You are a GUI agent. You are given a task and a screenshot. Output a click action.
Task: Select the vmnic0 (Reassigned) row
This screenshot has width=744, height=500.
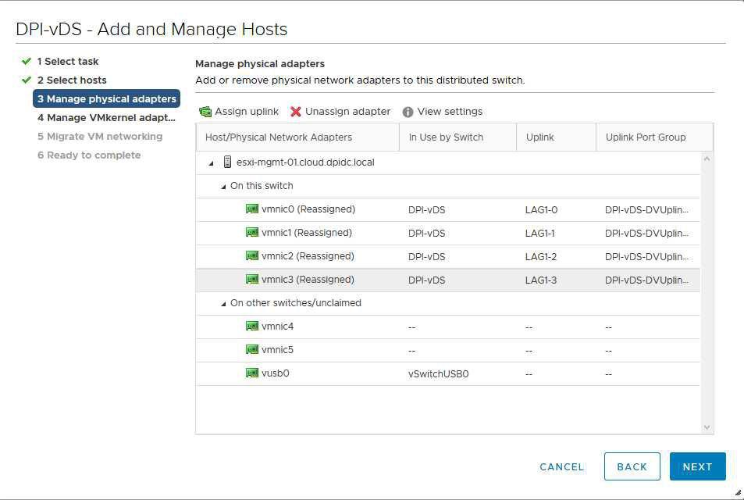(448, 209)
